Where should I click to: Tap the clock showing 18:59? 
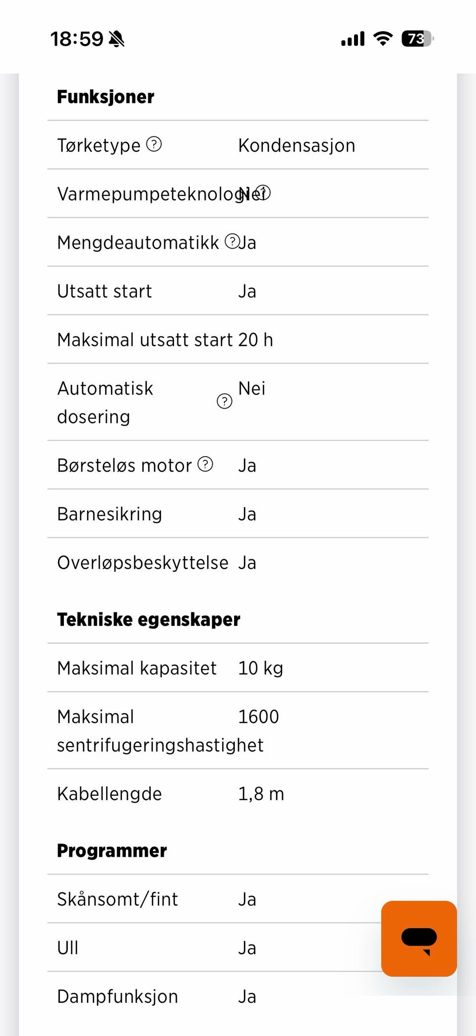[x=77, y=39]
